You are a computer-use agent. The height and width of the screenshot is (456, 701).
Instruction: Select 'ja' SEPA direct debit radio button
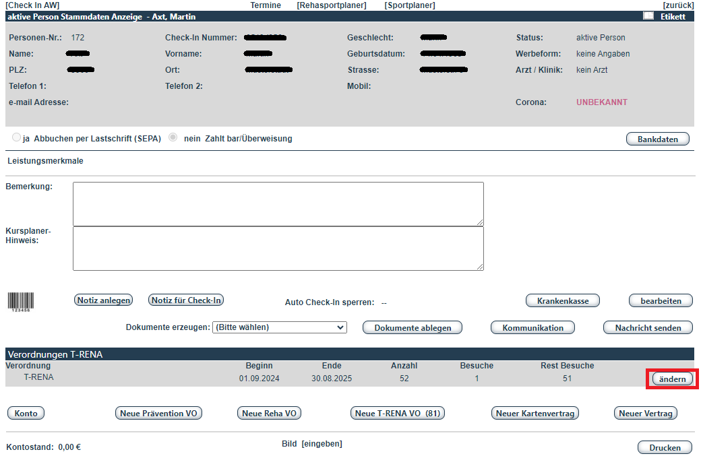[16, 138]
